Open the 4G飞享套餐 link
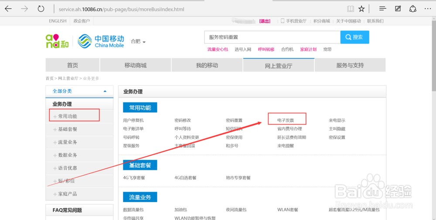Viewport: 436px width, 220px height. coord(134,177)
